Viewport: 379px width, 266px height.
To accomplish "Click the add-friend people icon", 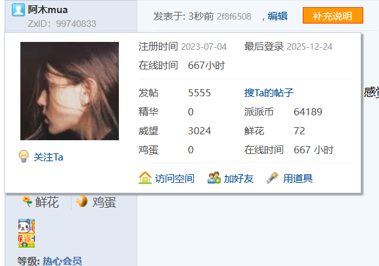I will click(214, 178).
